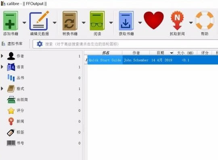Select the 新闻 label in tag browser

pyautogui.click(x=20, y=121)
